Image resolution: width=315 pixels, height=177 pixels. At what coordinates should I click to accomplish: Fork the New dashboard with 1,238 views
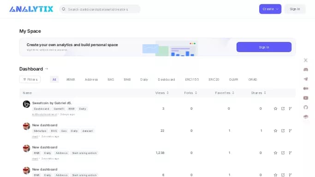tap(290, 153)
